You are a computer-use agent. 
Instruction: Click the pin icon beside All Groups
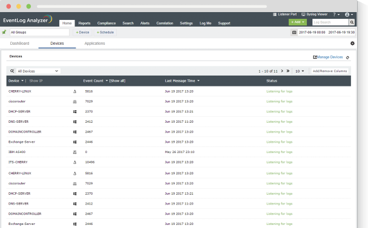click(x=4, y=32)
